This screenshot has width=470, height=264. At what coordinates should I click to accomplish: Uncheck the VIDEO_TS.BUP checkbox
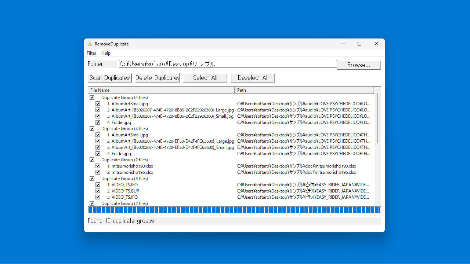pyautogui.click(x=98, y=191)
